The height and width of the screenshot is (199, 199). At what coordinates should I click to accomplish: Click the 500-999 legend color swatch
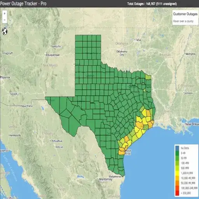coord(177,168)
